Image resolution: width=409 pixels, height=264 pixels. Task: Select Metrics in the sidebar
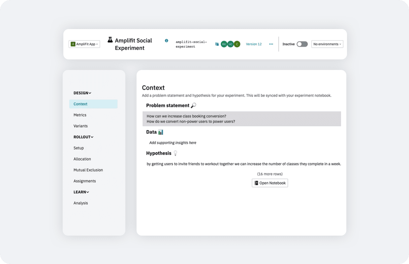(80, 115)
